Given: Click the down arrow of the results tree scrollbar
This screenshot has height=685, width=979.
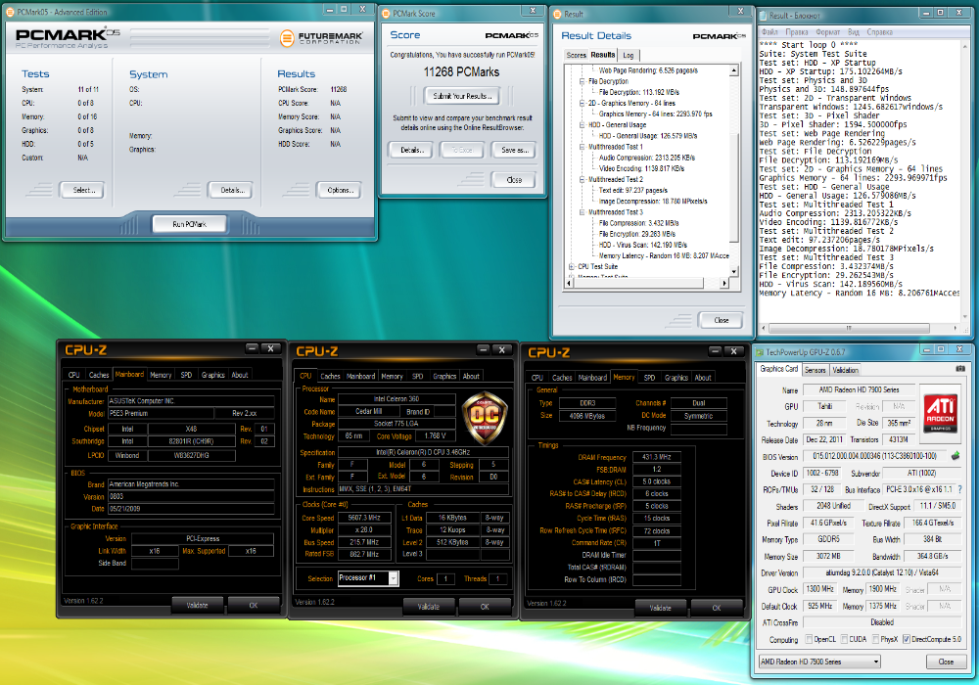Looking at the screenshot, I should tap(734, 272).
